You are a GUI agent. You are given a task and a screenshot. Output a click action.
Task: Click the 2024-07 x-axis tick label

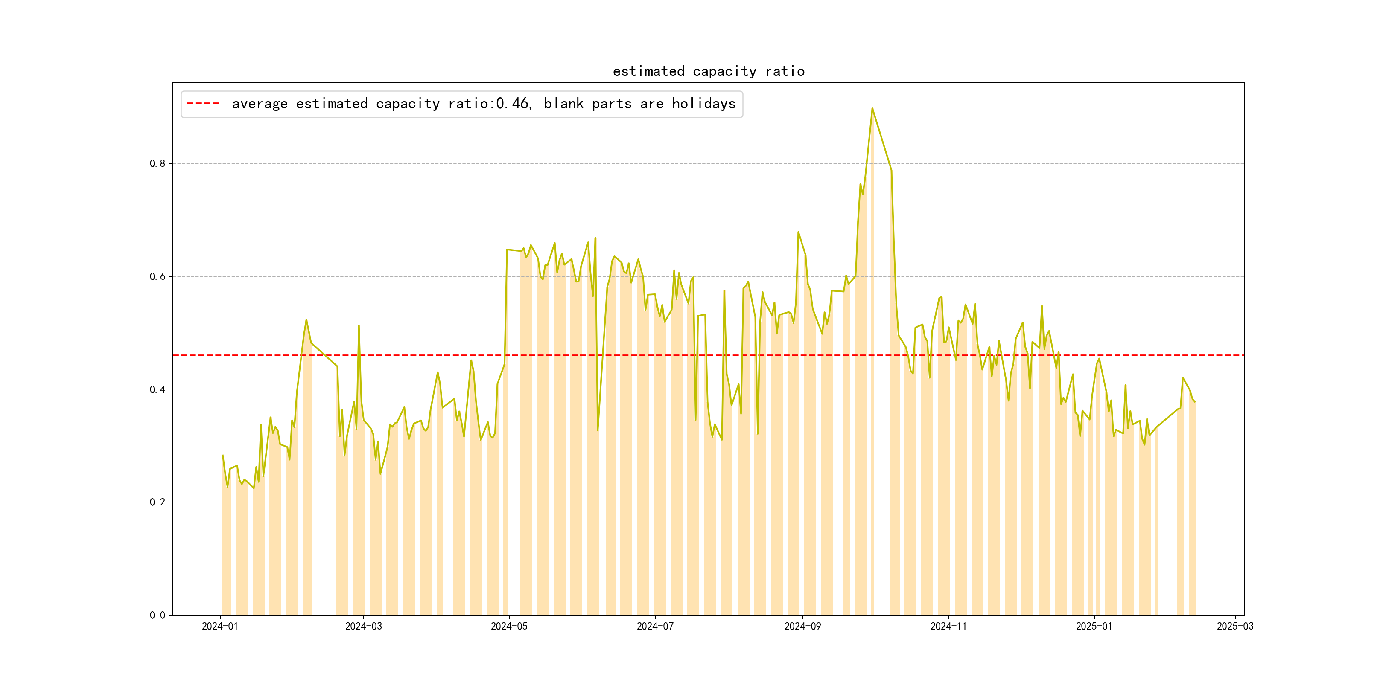pyautogui.click(x=655, y=626)
